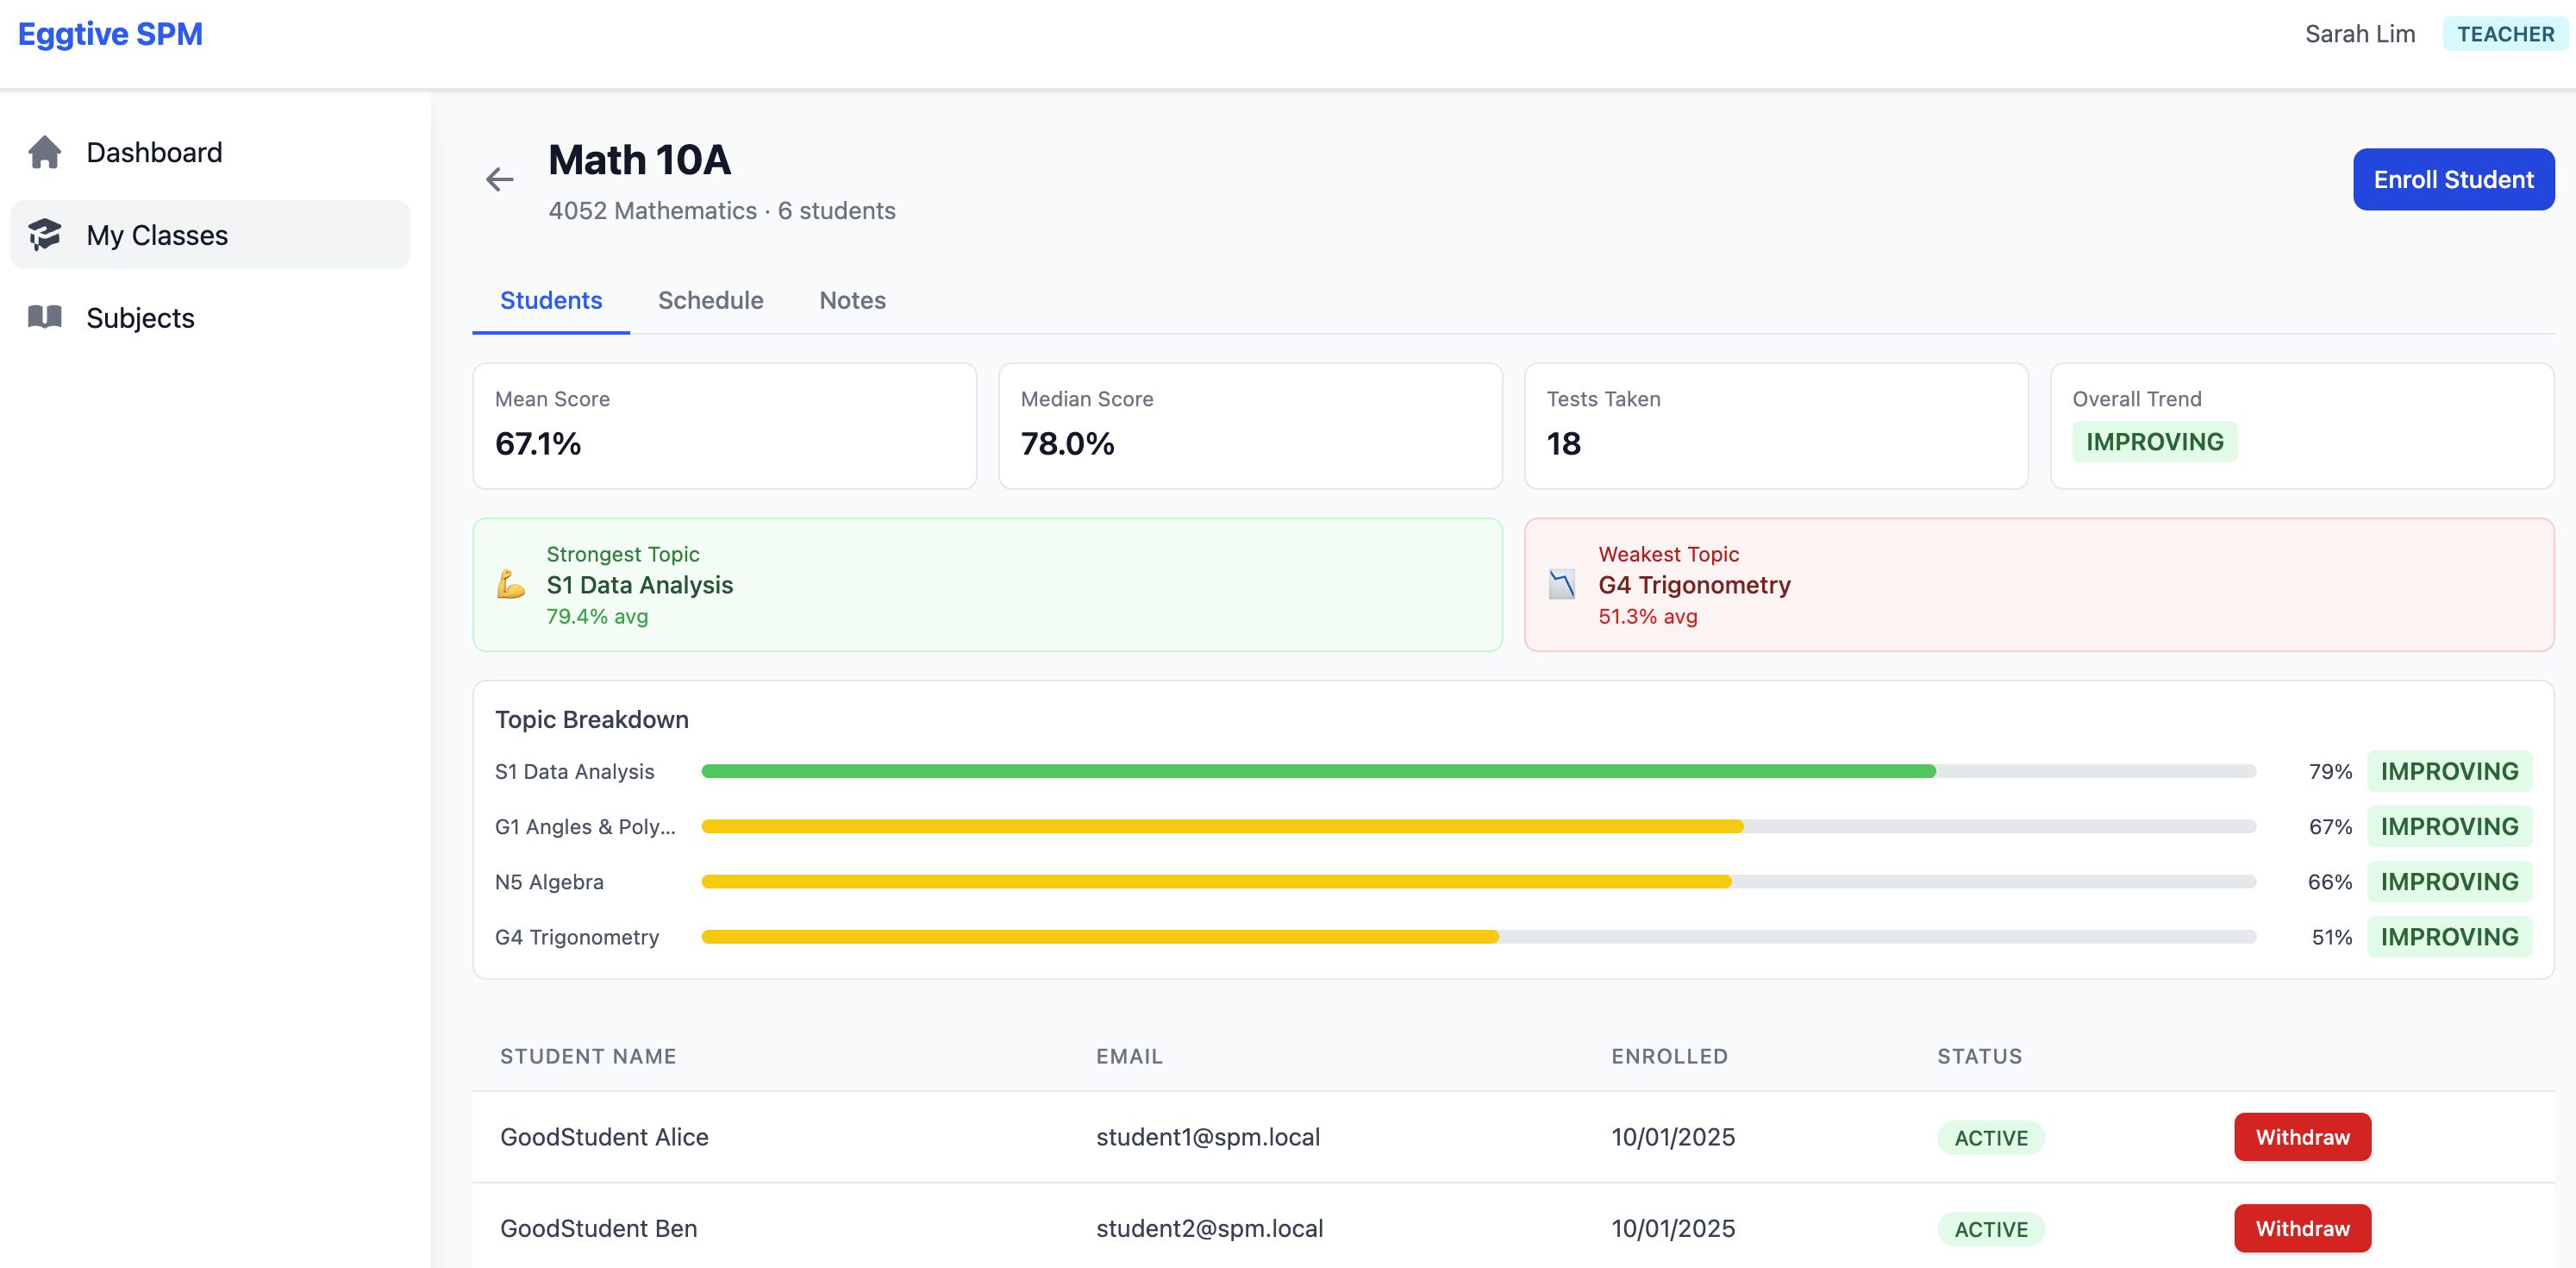The height and width of the screenshot is (1268, 2576).
Task: Click the Subjects open book icon
Action: pos(45,317)
